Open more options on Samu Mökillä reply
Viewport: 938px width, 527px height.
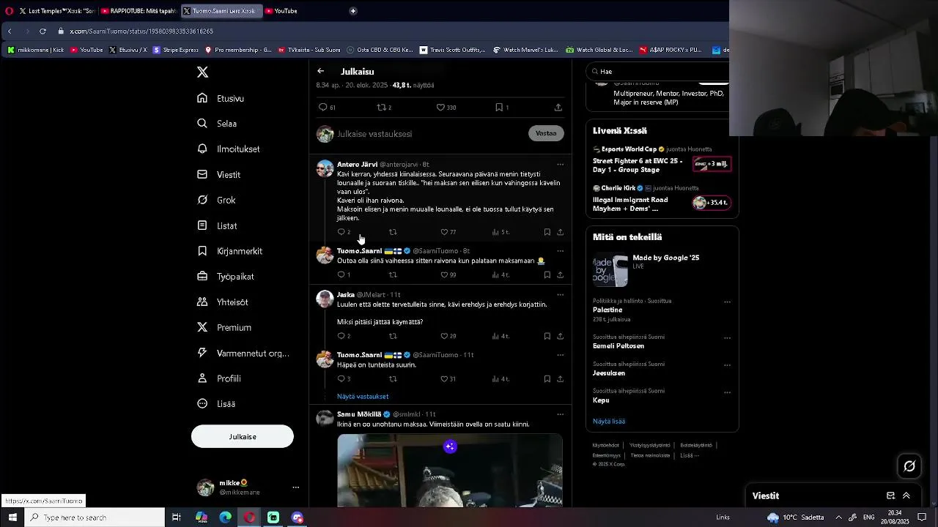tap(561, 414)
